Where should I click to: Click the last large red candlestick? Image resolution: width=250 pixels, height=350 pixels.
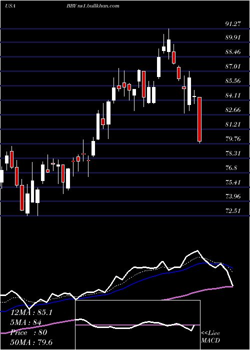199,119
